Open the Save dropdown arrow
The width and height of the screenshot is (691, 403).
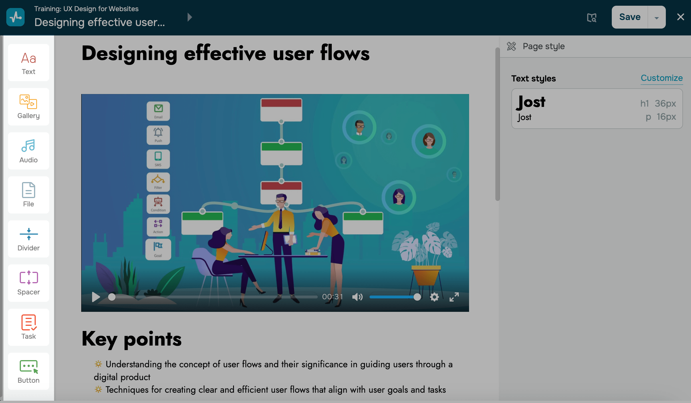(x=657, y=17)
